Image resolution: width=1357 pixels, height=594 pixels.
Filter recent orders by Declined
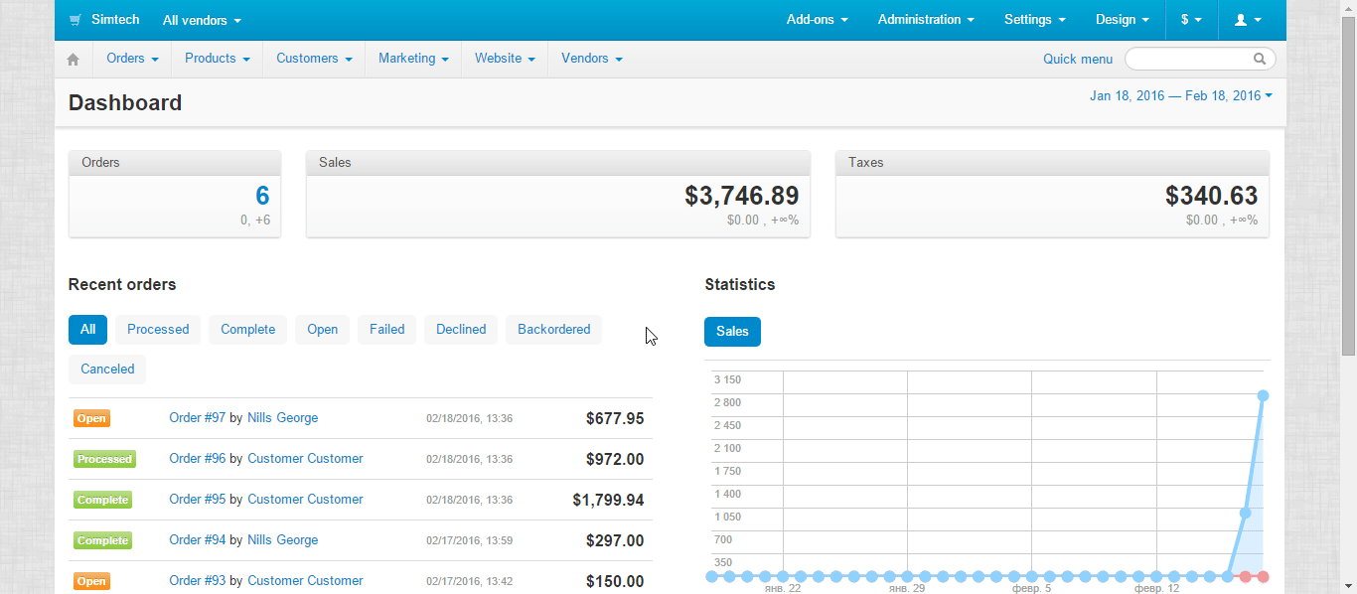click(461, 330)
